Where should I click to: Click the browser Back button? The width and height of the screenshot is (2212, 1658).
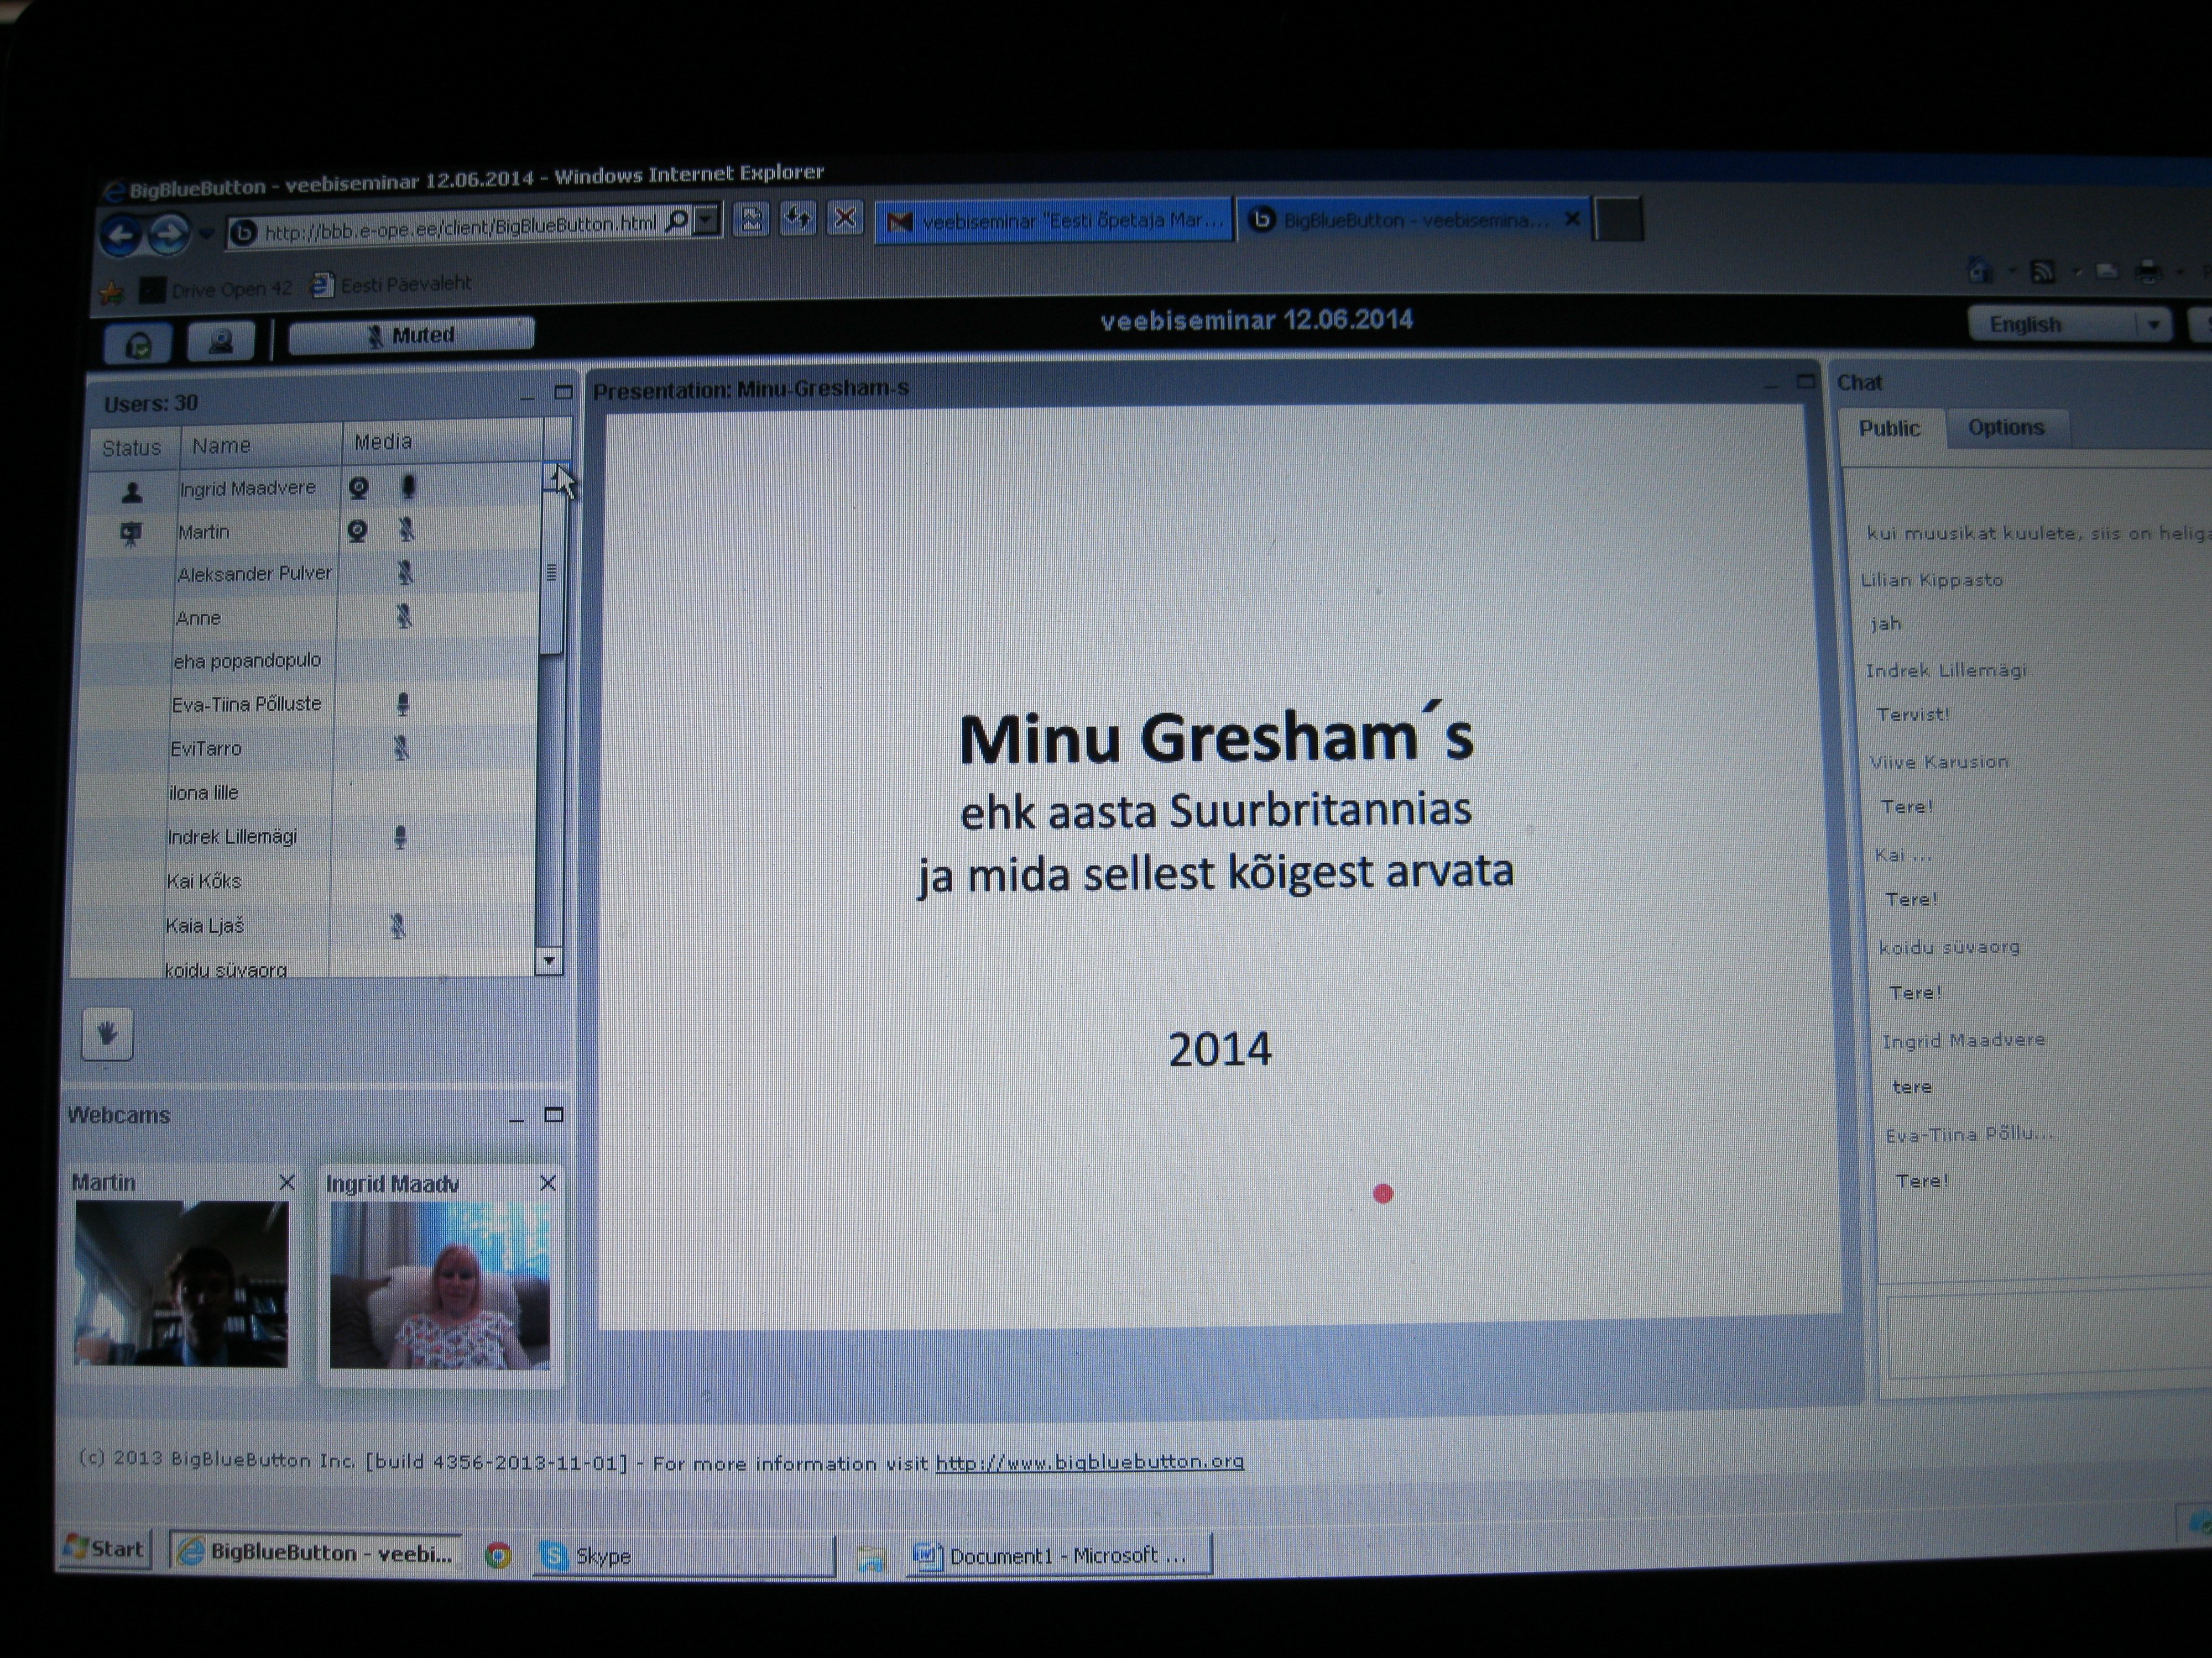(x=121, y=236)
